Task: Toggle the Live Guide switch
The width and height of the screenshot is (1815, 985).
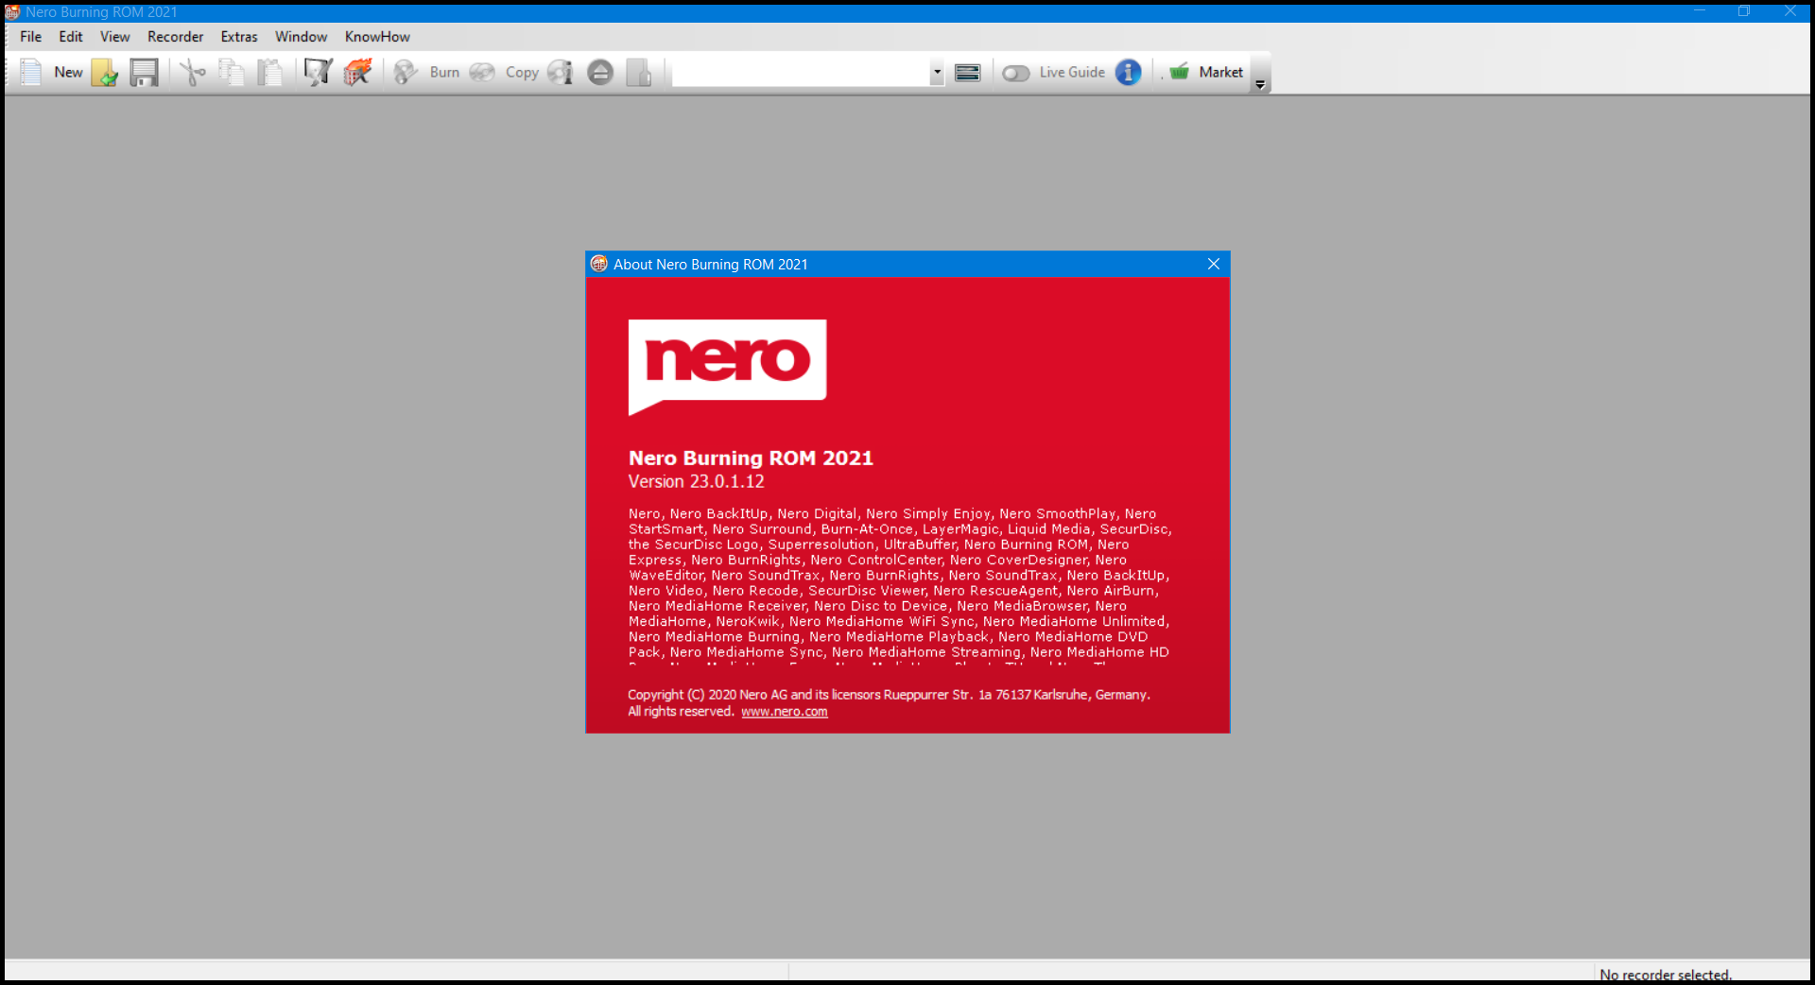Action: pos(1016,73)
